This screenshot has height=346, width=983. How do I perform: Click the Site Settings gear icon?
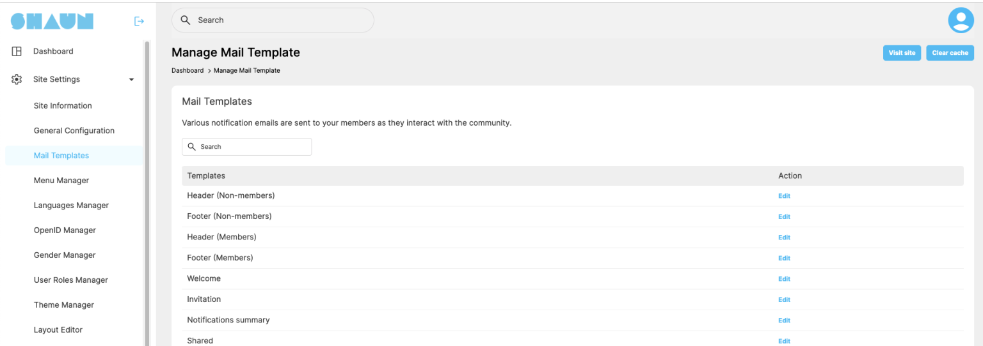pos(17,80)
